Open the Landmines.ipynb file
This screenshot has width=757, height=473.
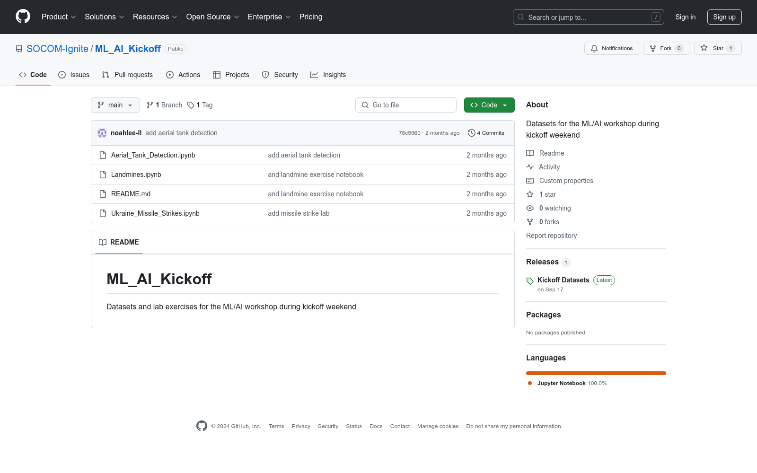pyautogui.click(x=136, y=175)
